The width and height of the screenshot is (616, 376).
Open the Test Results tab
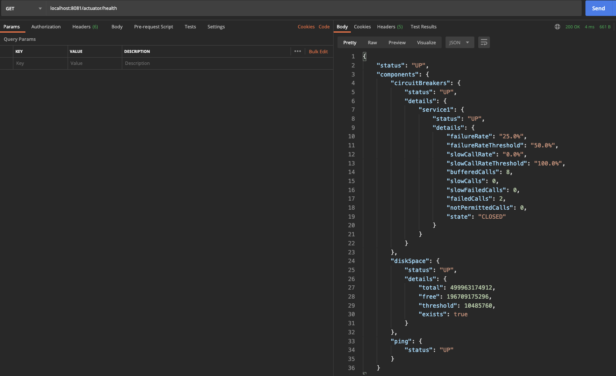click(423, 27)
